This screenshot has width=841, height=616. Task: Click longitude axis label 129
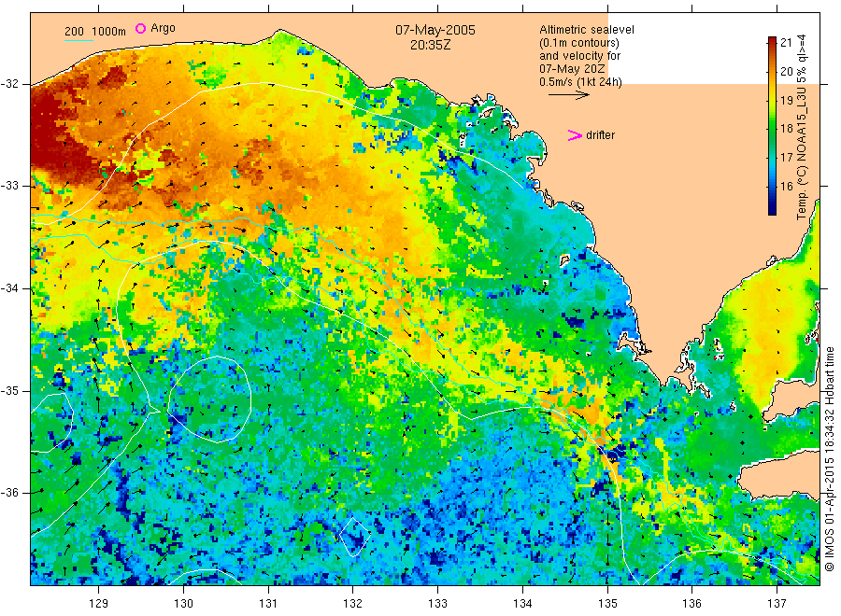(x=99, y=604)
